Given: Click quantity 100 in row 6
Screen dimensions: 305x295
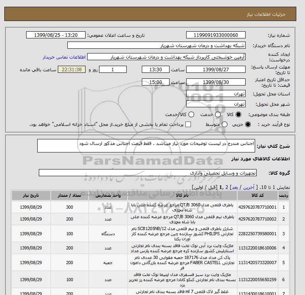Looking at the screenshot, I should [x=70, y=280].
